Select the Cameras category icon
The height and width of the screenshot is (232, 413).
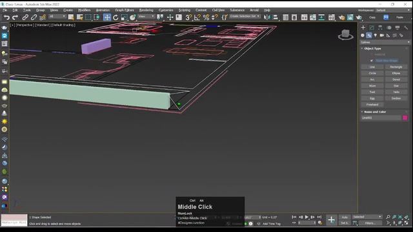(381, 35)
